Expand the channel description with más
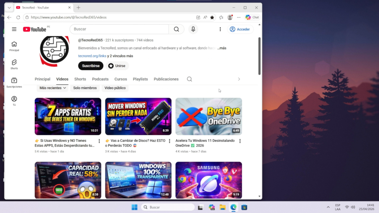 (x=222, y=48)
